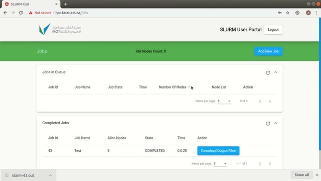Click the Not secure warning icon
Viewport: 321px width, 181px height.
pos(31,13)
